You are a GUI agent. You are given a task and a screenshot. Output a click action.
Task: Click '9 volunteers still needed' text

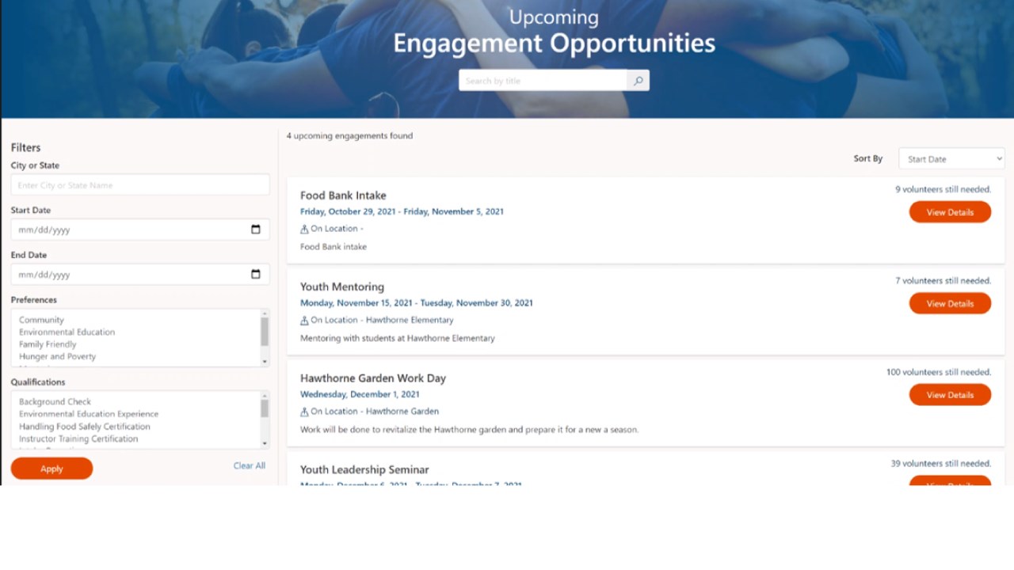click(943, 189)
